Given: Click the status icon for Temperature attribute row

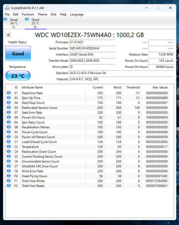Looking at the screenshot, I should [9, 147].
